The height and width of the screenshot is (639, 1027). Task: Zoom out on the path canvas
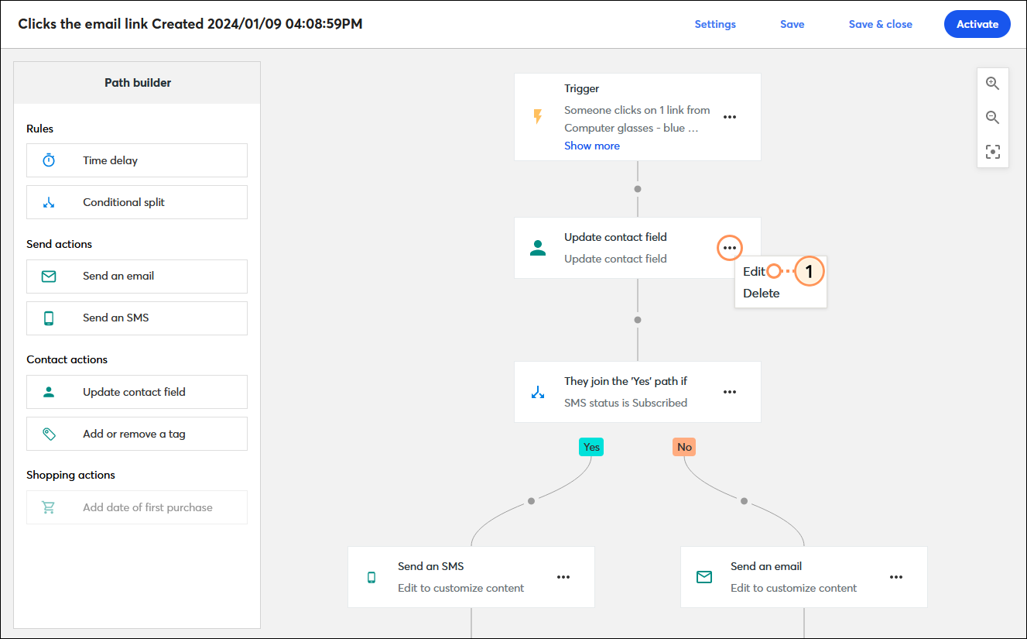993,118
